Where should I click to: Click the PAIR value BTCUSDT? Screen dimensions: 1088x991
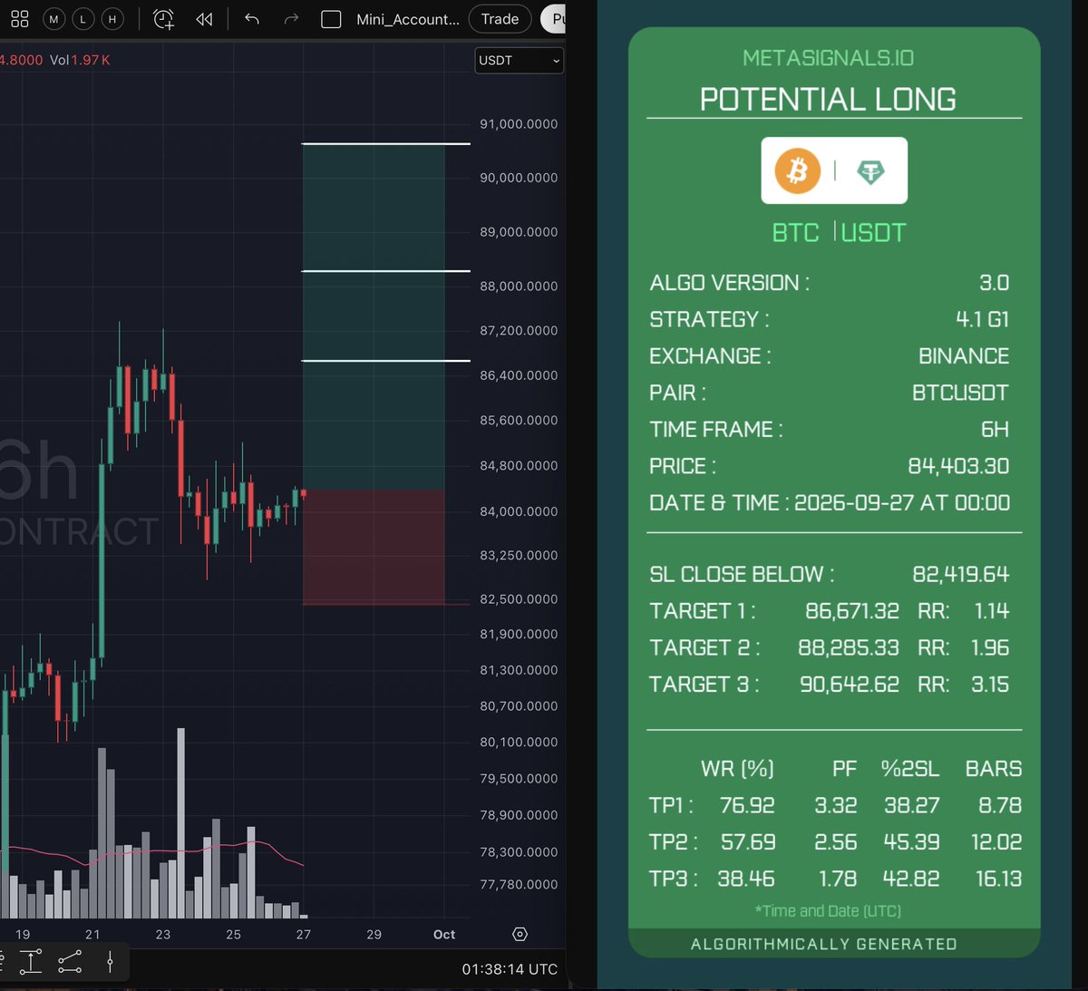[x=960, y=393]
